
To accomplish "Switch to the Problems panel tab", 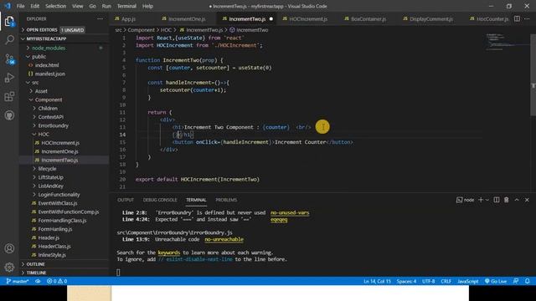I will [226, 200].
